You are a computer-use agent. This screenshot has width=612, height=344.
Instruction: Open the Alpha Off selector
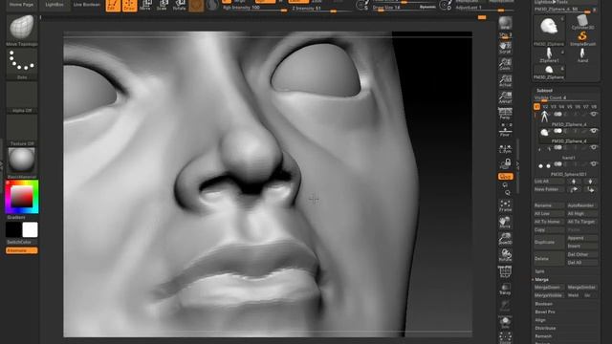(22, 97)
